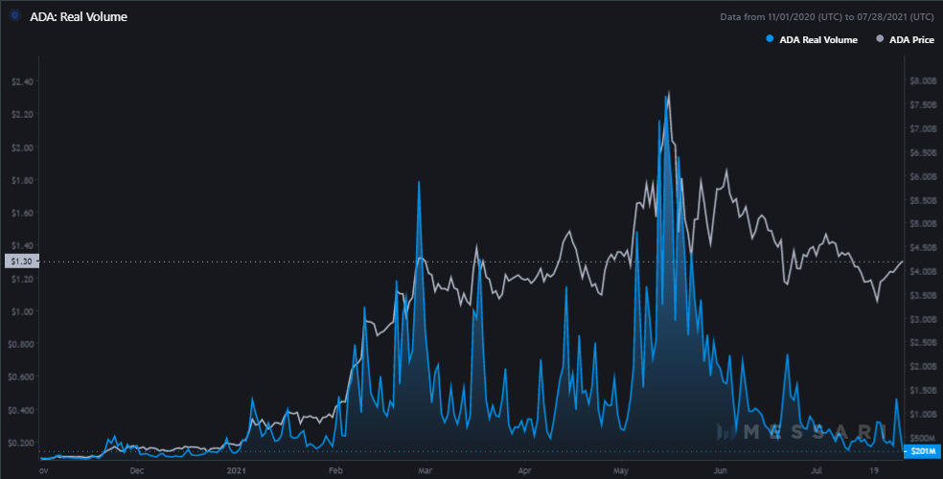Select the Feb label on time axis
This screenshot has height=479, width=943.
[x=335, y=470]
